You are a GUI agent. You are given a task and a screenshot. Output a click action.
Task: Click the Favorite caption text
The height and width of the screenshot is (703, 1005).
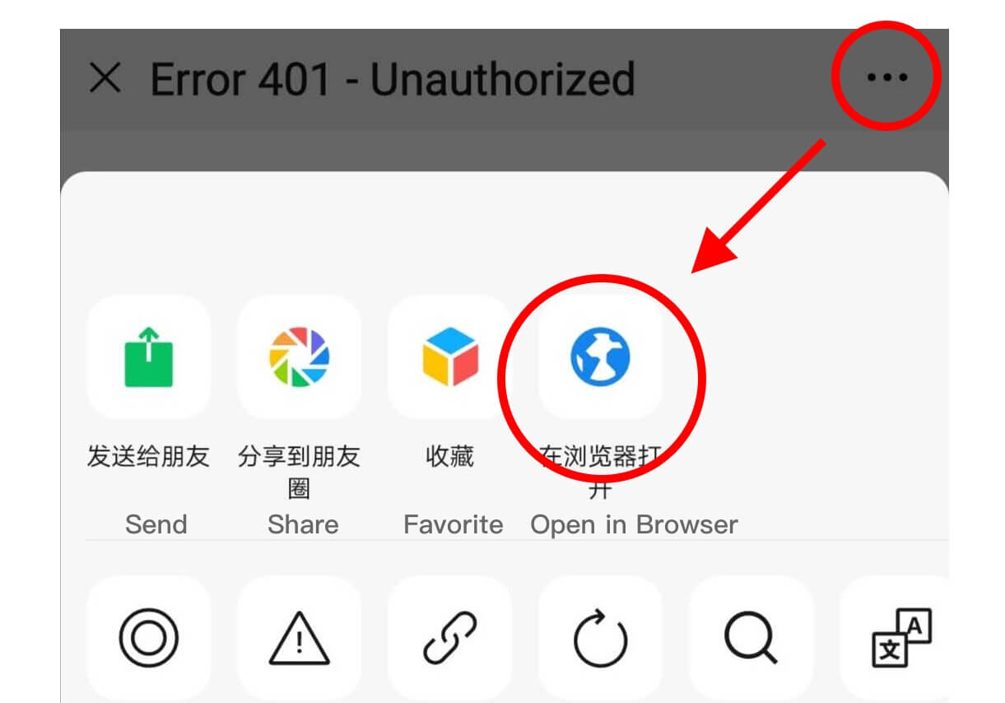(453, 524)
